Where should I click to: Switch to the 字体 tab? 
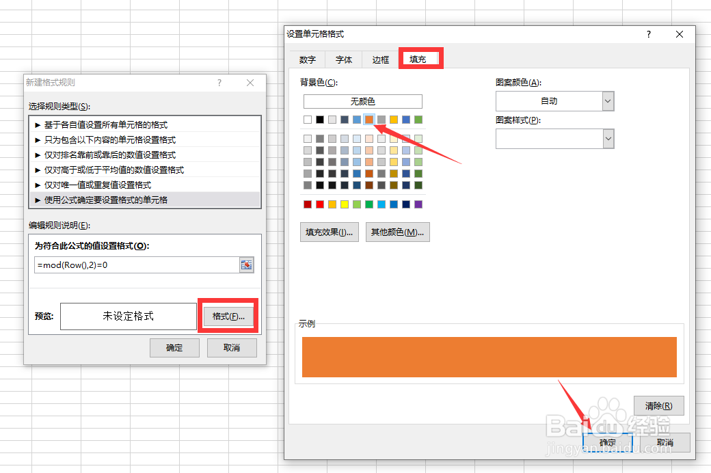(x=343, y=59)
